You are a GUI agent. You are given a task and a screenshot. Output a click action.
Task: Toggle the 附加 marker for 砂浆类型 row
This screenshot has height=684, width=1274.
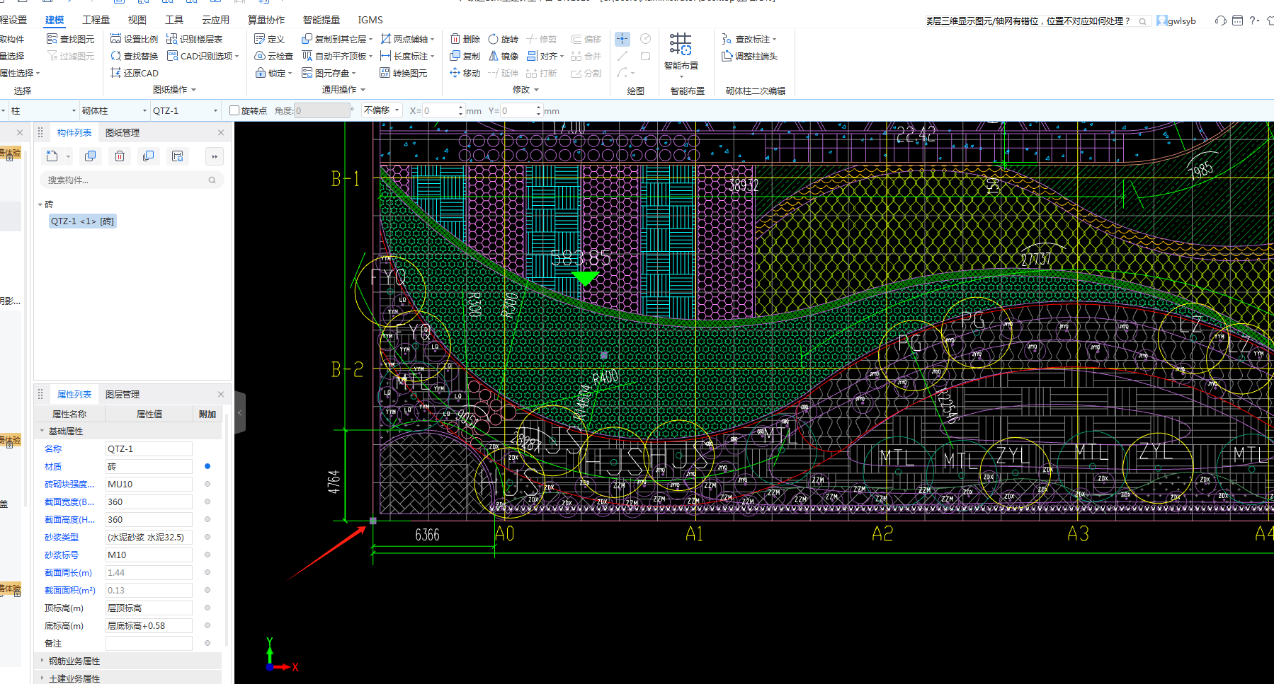(207, 537)
